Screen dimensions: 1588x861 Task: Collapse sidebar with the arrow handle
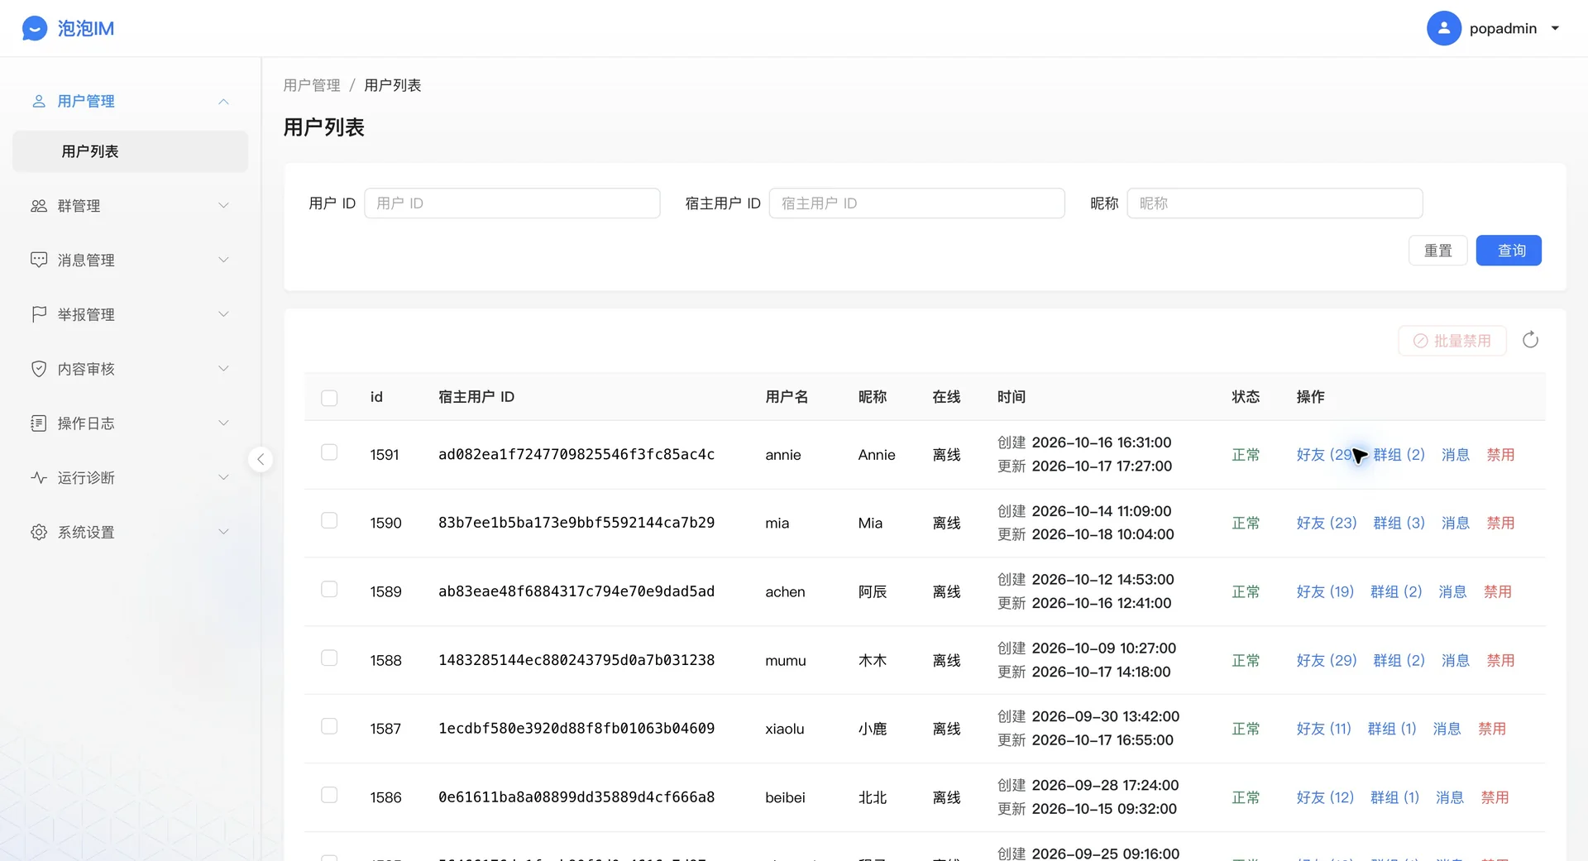click(261, 459)
